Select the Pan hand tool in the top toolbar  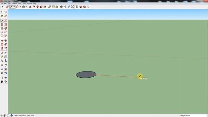coord(65,7)
